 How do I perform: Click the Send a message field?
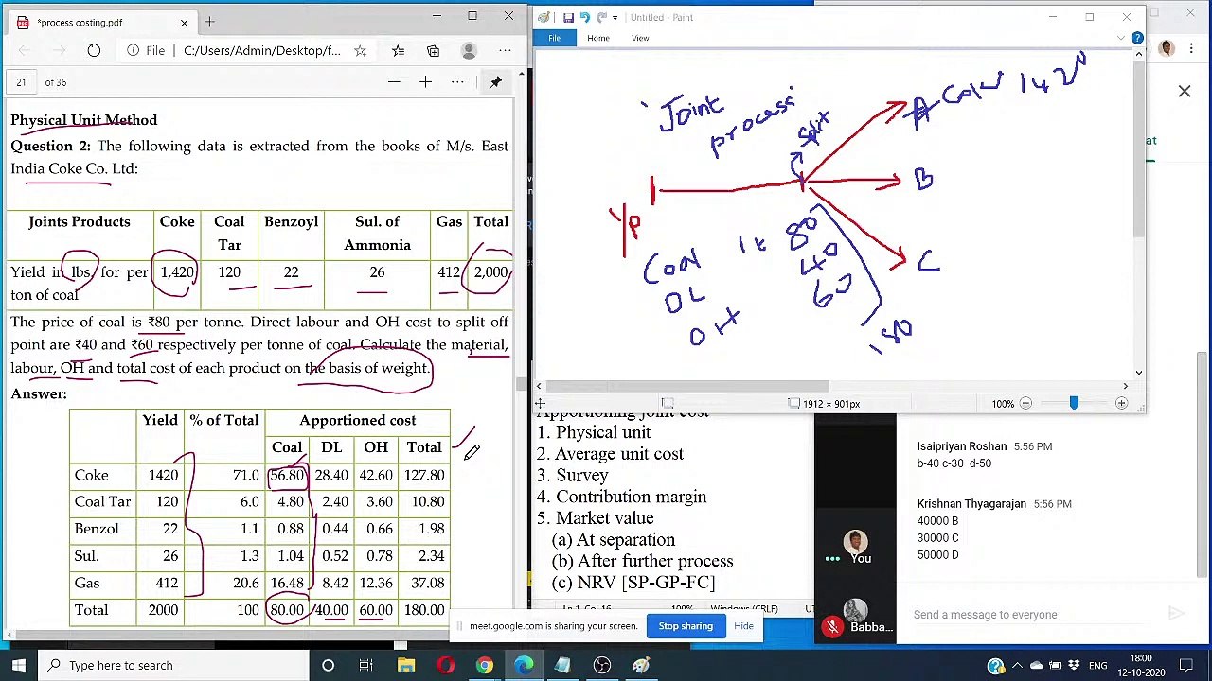[x=1032, y=615]
